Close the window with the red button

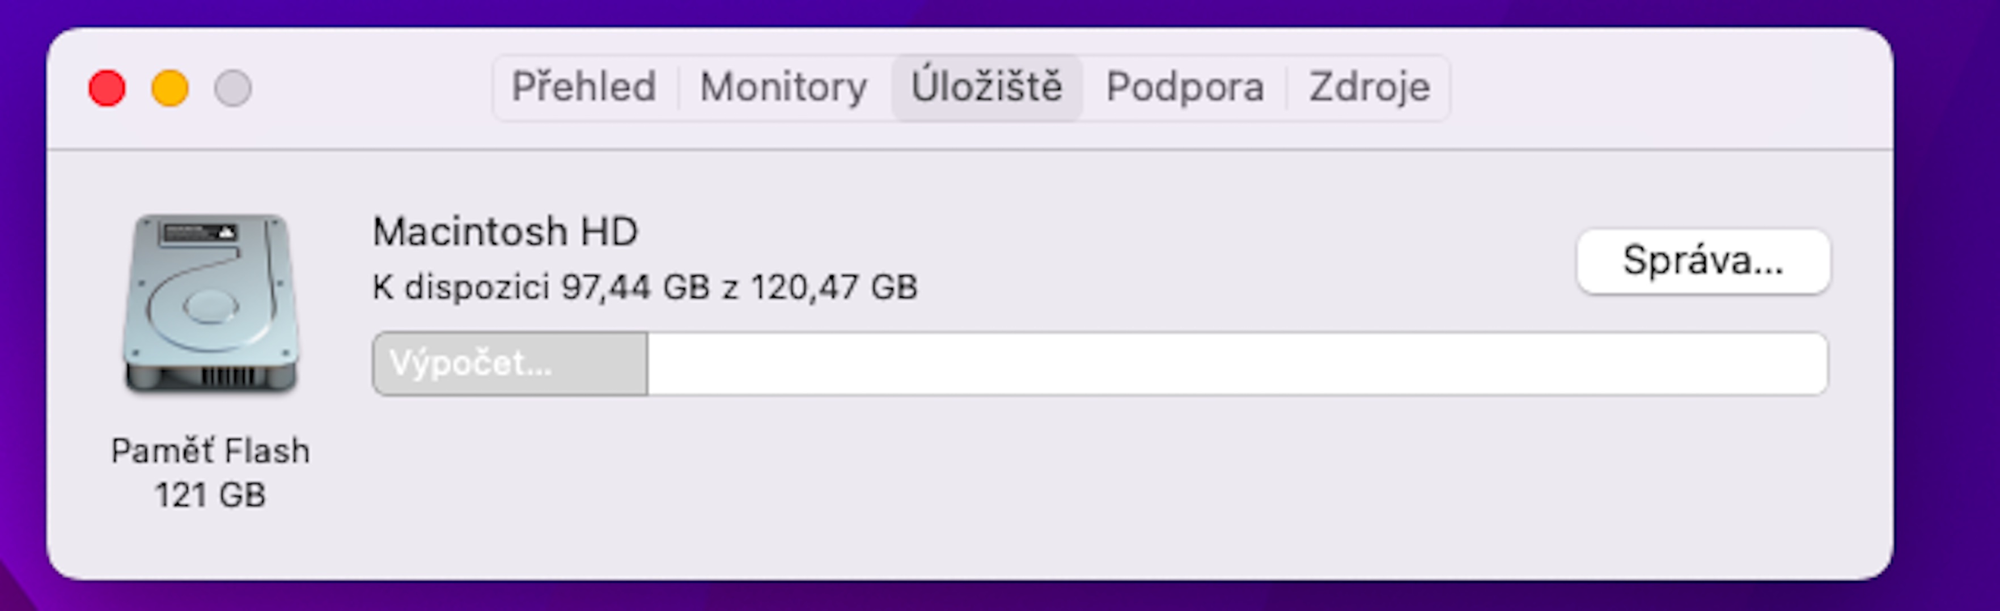coord(107,88)
